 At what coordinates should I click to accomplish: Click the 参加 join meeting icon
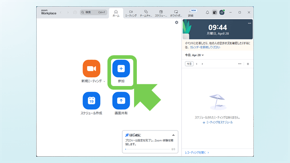pos(121,68)
